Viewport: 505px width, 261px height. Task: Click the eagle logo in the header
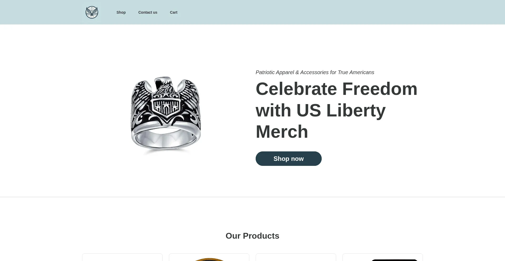(x=92, y=12)
